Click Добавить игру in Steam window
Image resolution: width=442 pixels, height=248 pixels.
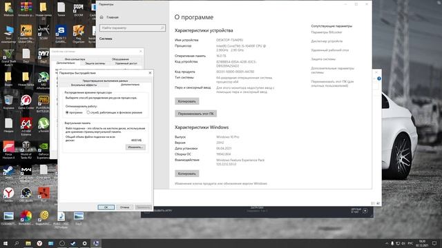160,211
